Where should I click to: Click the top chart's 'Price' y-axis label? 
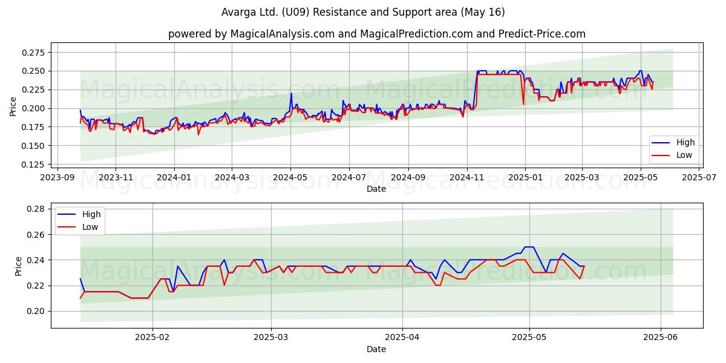pyautogui.click(x=13, y=105)
